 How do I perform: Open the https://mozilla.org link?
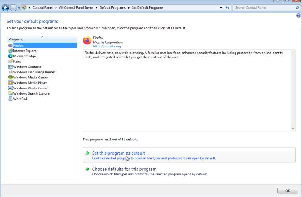[x=107, y=46]
